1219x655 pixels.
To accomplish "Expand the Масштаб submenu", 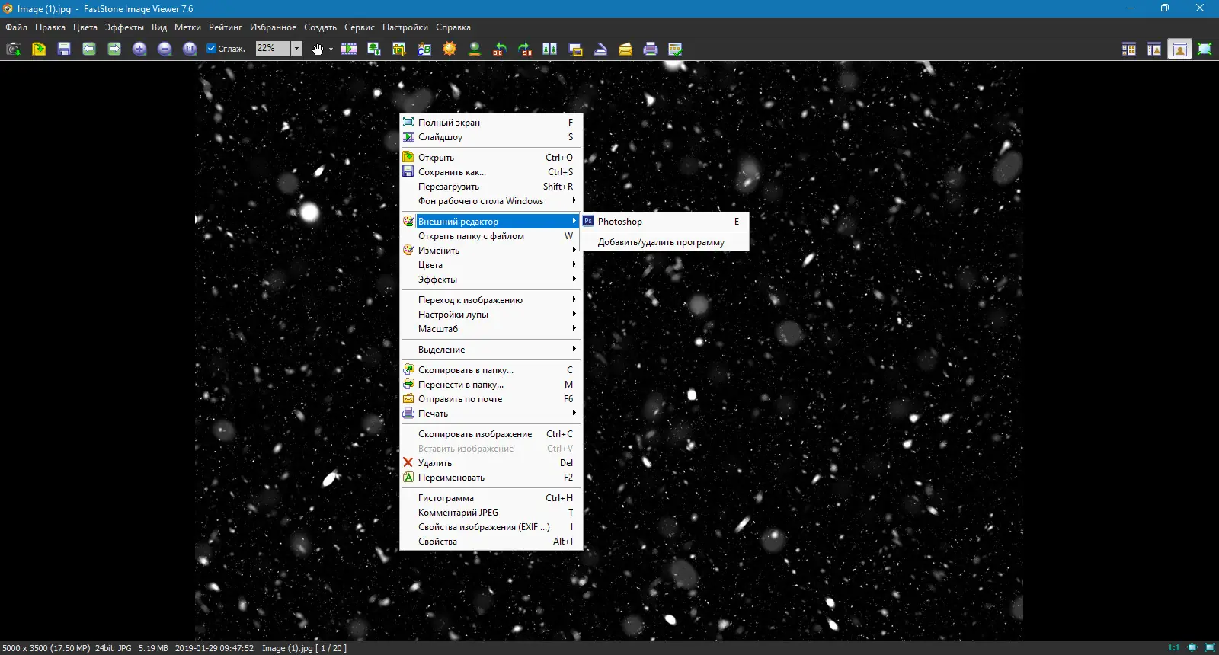I will point(491,329).
